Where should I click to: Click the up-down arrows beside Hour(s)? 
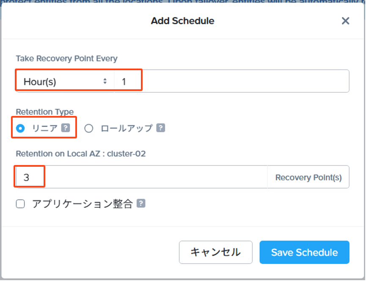[x=105, y=81]
